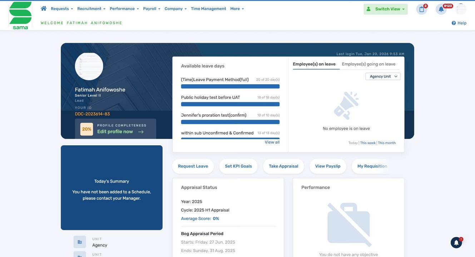Click 'Bog Appraisal Period' heading
475x257 pixels.
(202, 234)
